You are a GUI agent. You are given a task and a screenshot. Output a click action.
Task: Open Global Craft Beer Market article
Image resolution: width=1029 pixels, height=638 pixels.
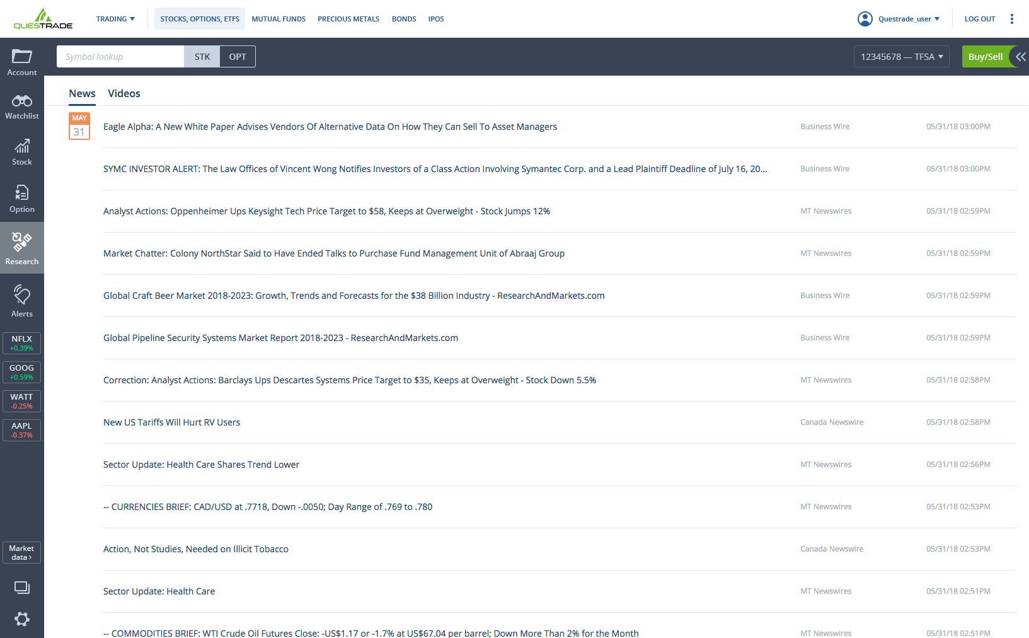[x=354, y=296]
